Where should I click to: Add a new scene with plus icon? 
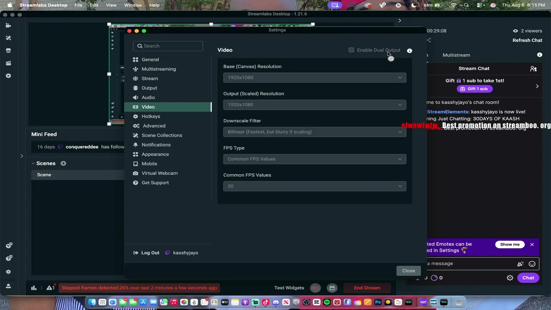pos(63,163)
